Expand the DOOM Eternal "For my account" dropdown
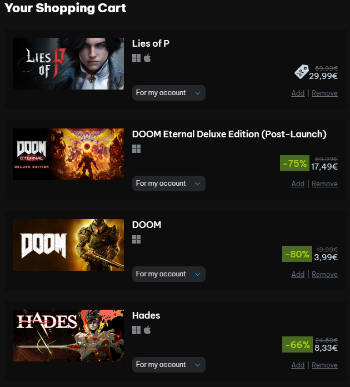350x387 pixels. [x=169, y=183]
